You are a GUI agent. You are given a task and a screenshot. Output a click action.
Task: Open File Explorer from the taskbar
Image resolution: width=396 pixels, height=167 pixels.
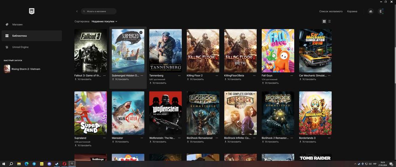(19, 164)
